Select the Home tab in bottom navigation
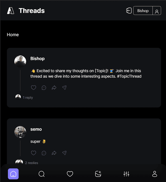This screenshot has width=166, height=182. [13, 174]
